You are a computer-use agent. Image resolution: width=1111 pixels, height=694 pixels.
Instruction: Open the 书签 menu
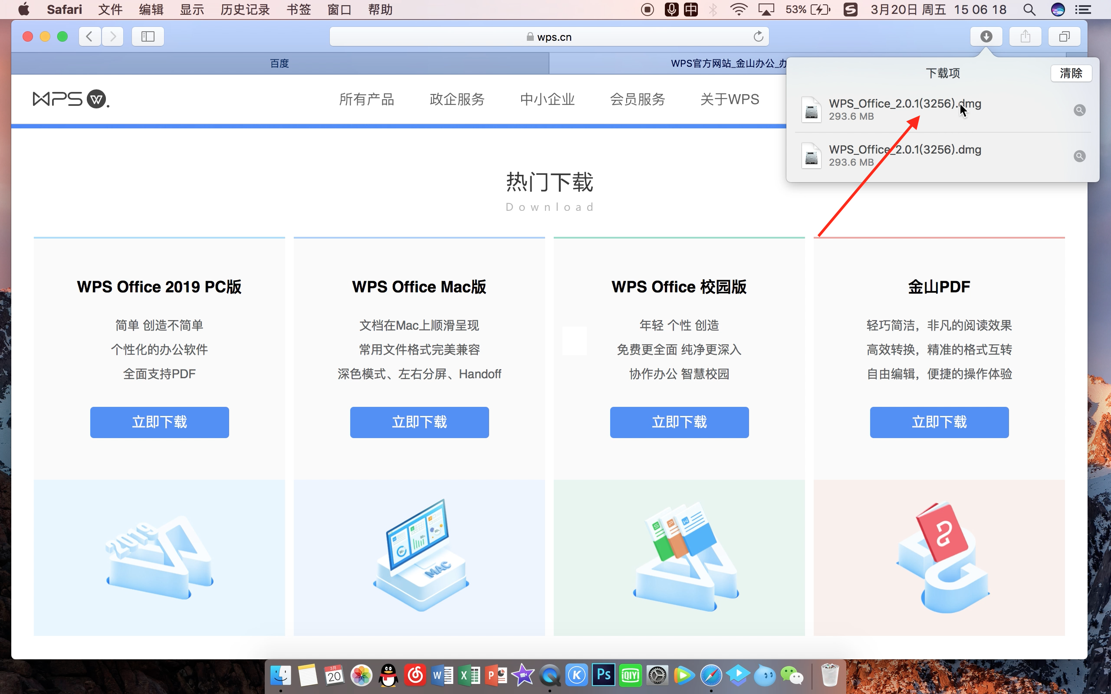[x=299, y=10]
